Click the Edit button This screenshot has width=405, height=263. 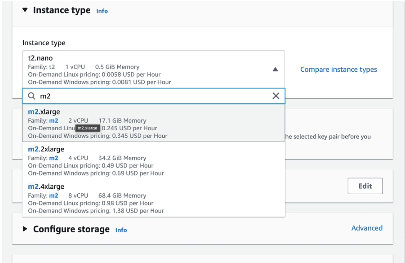point(365,186)
